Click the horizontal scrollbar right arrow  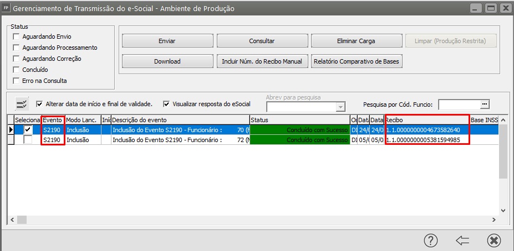(495, 219)
